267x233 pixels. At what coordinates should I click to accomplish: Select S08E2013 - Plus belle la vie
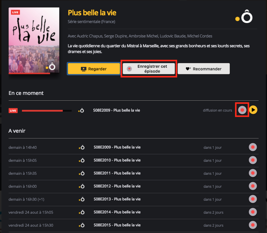click(117, 199)
